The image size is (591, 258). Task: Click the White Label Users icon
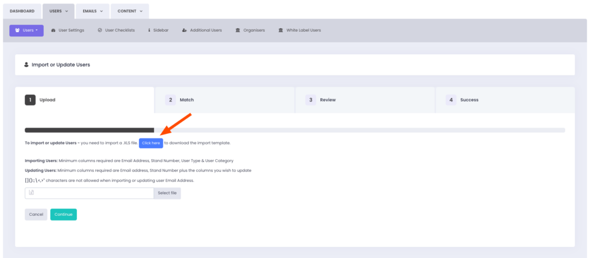pyautogui.click(x=280, y=31)
